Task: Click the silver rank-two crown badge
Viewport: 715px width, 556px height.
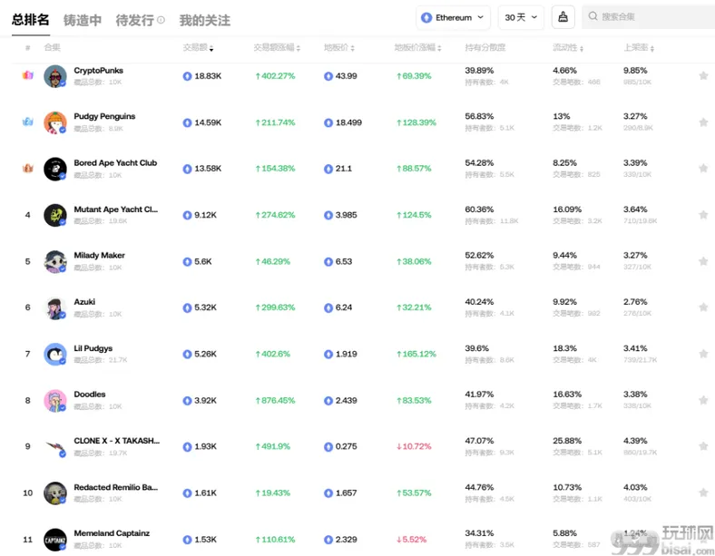Action: (x=28, y=122)
